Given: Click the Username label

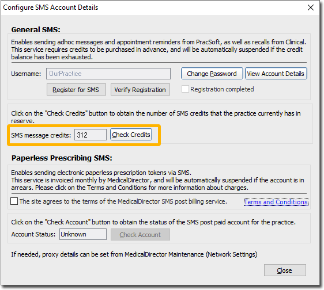Looking at the screenshot, I should click(x=26, y=74).
